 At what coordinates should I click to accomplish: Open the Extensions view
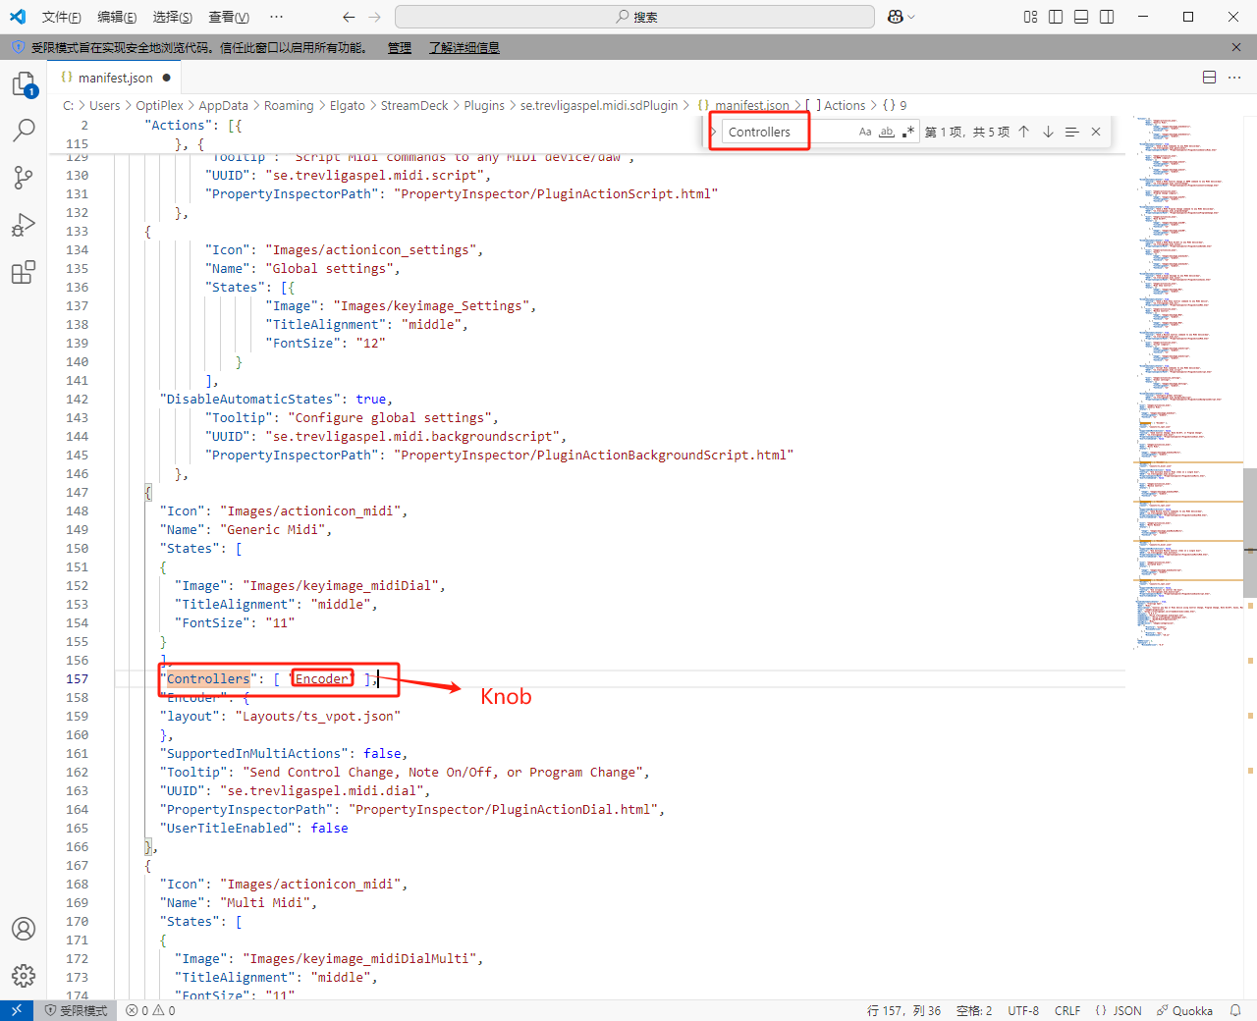[24, 272]
